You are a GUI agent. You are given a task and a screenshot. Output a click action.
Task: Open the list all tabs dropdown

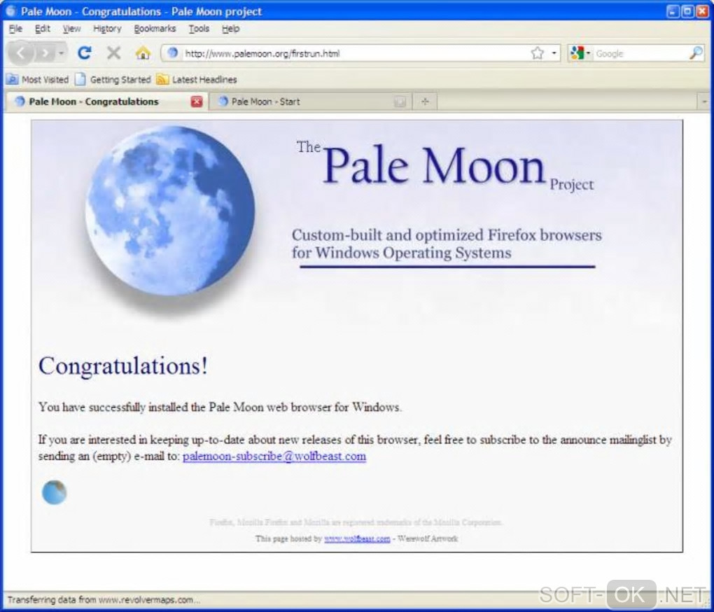(704, 102)
